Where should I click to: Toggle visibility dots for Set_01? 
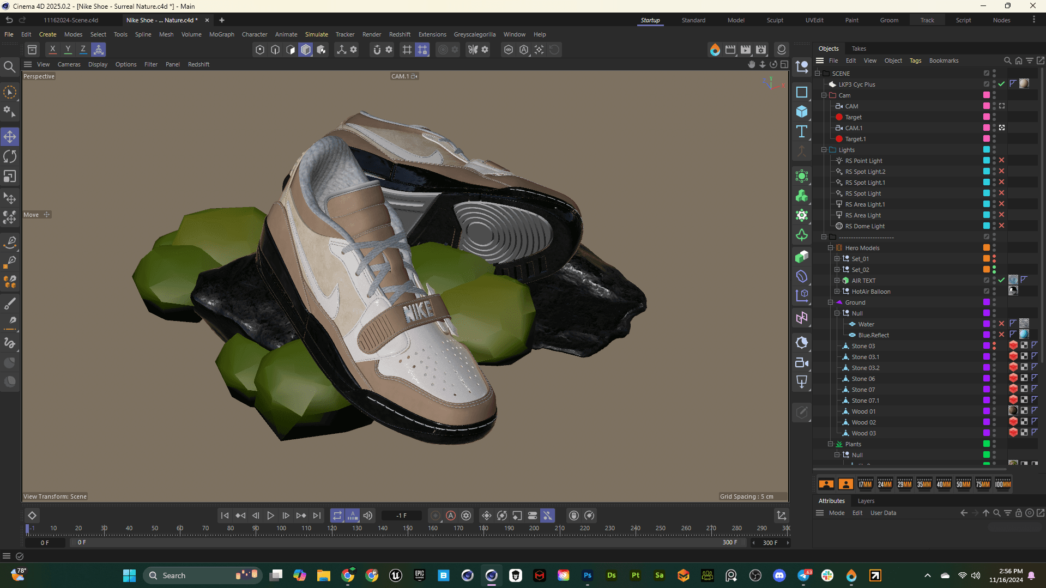pyautogui.click(x=994, y=259)
